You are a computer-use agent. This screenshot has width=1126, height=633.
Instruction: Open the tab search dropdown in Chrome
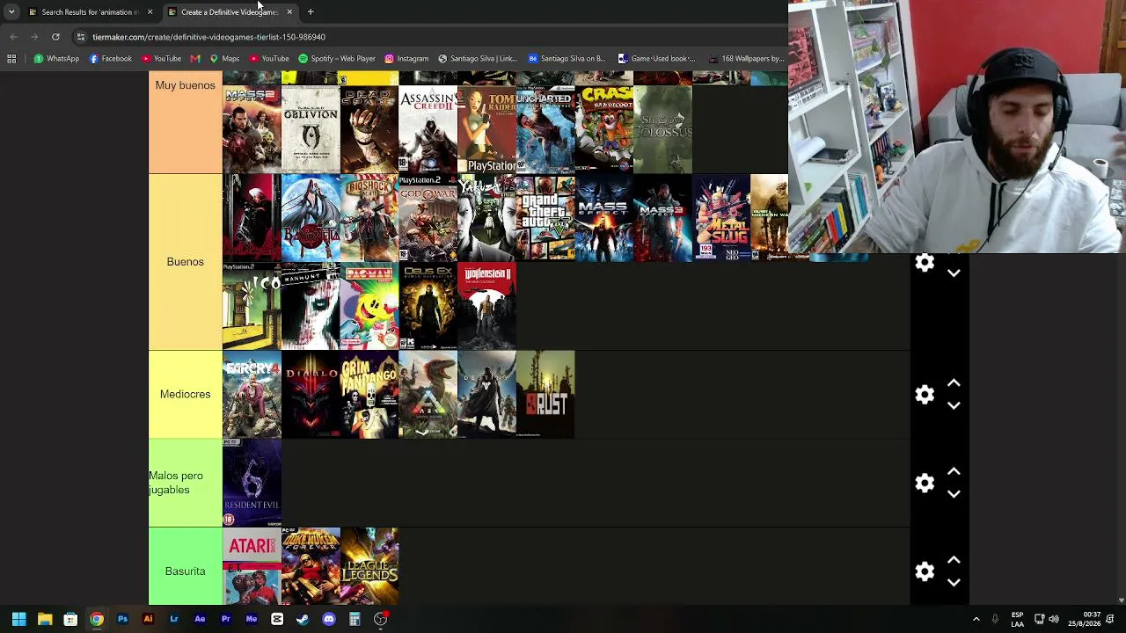[11, 11]
